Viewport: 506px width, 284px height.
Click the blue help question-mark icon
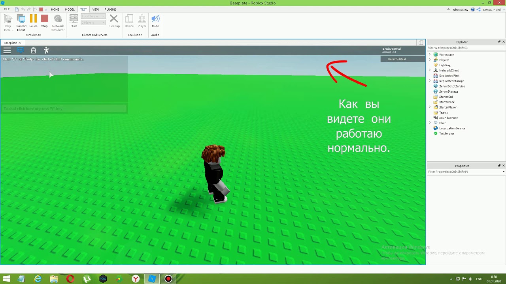473,9
